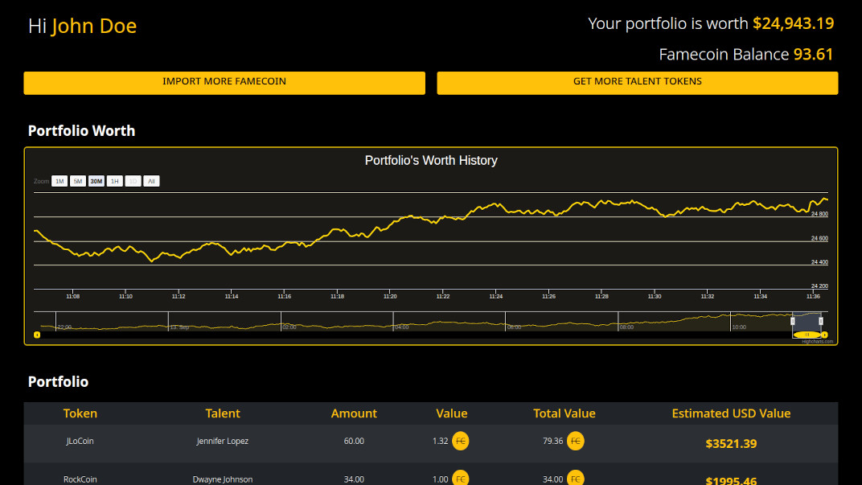Switch to the 1D zoom range

coord(133,181)
